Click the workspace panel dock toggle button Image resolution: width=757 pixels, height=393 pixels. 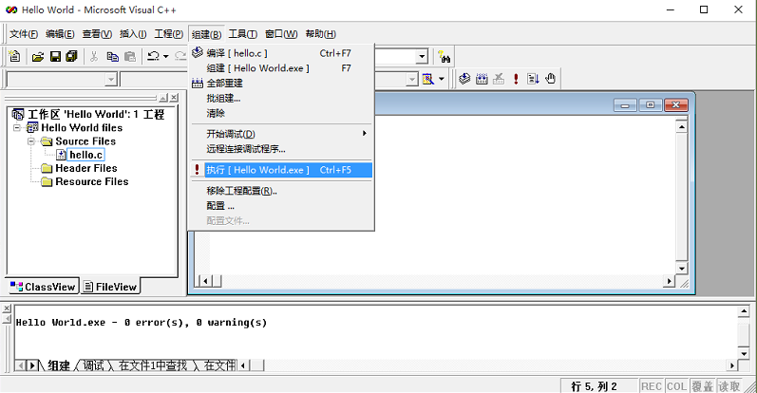pos(163,98)
